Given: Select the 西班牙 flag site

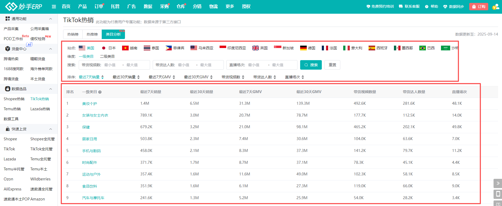Looking at the screenshot, I should click(378, 48).
